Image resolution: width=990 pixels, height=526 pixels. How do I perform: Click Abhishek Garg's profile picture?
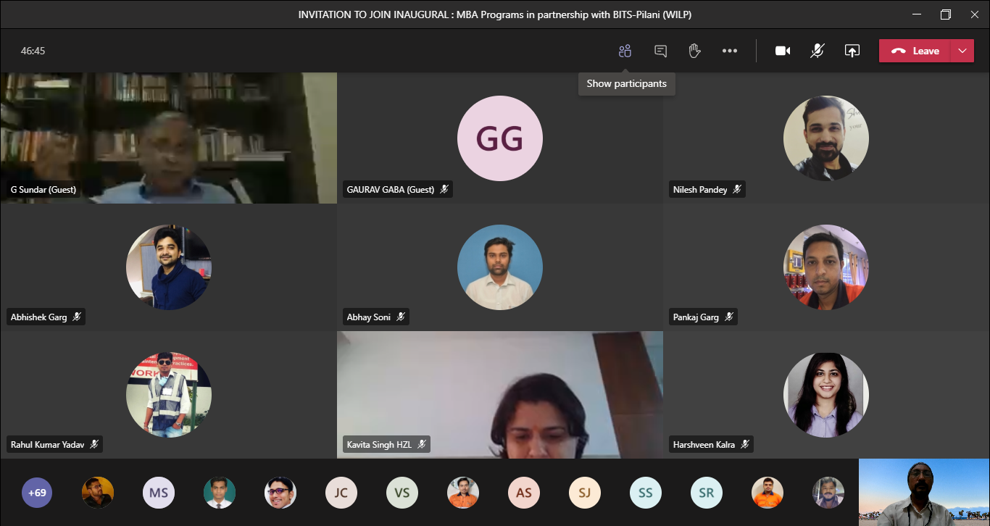click(x=169, y=267)
